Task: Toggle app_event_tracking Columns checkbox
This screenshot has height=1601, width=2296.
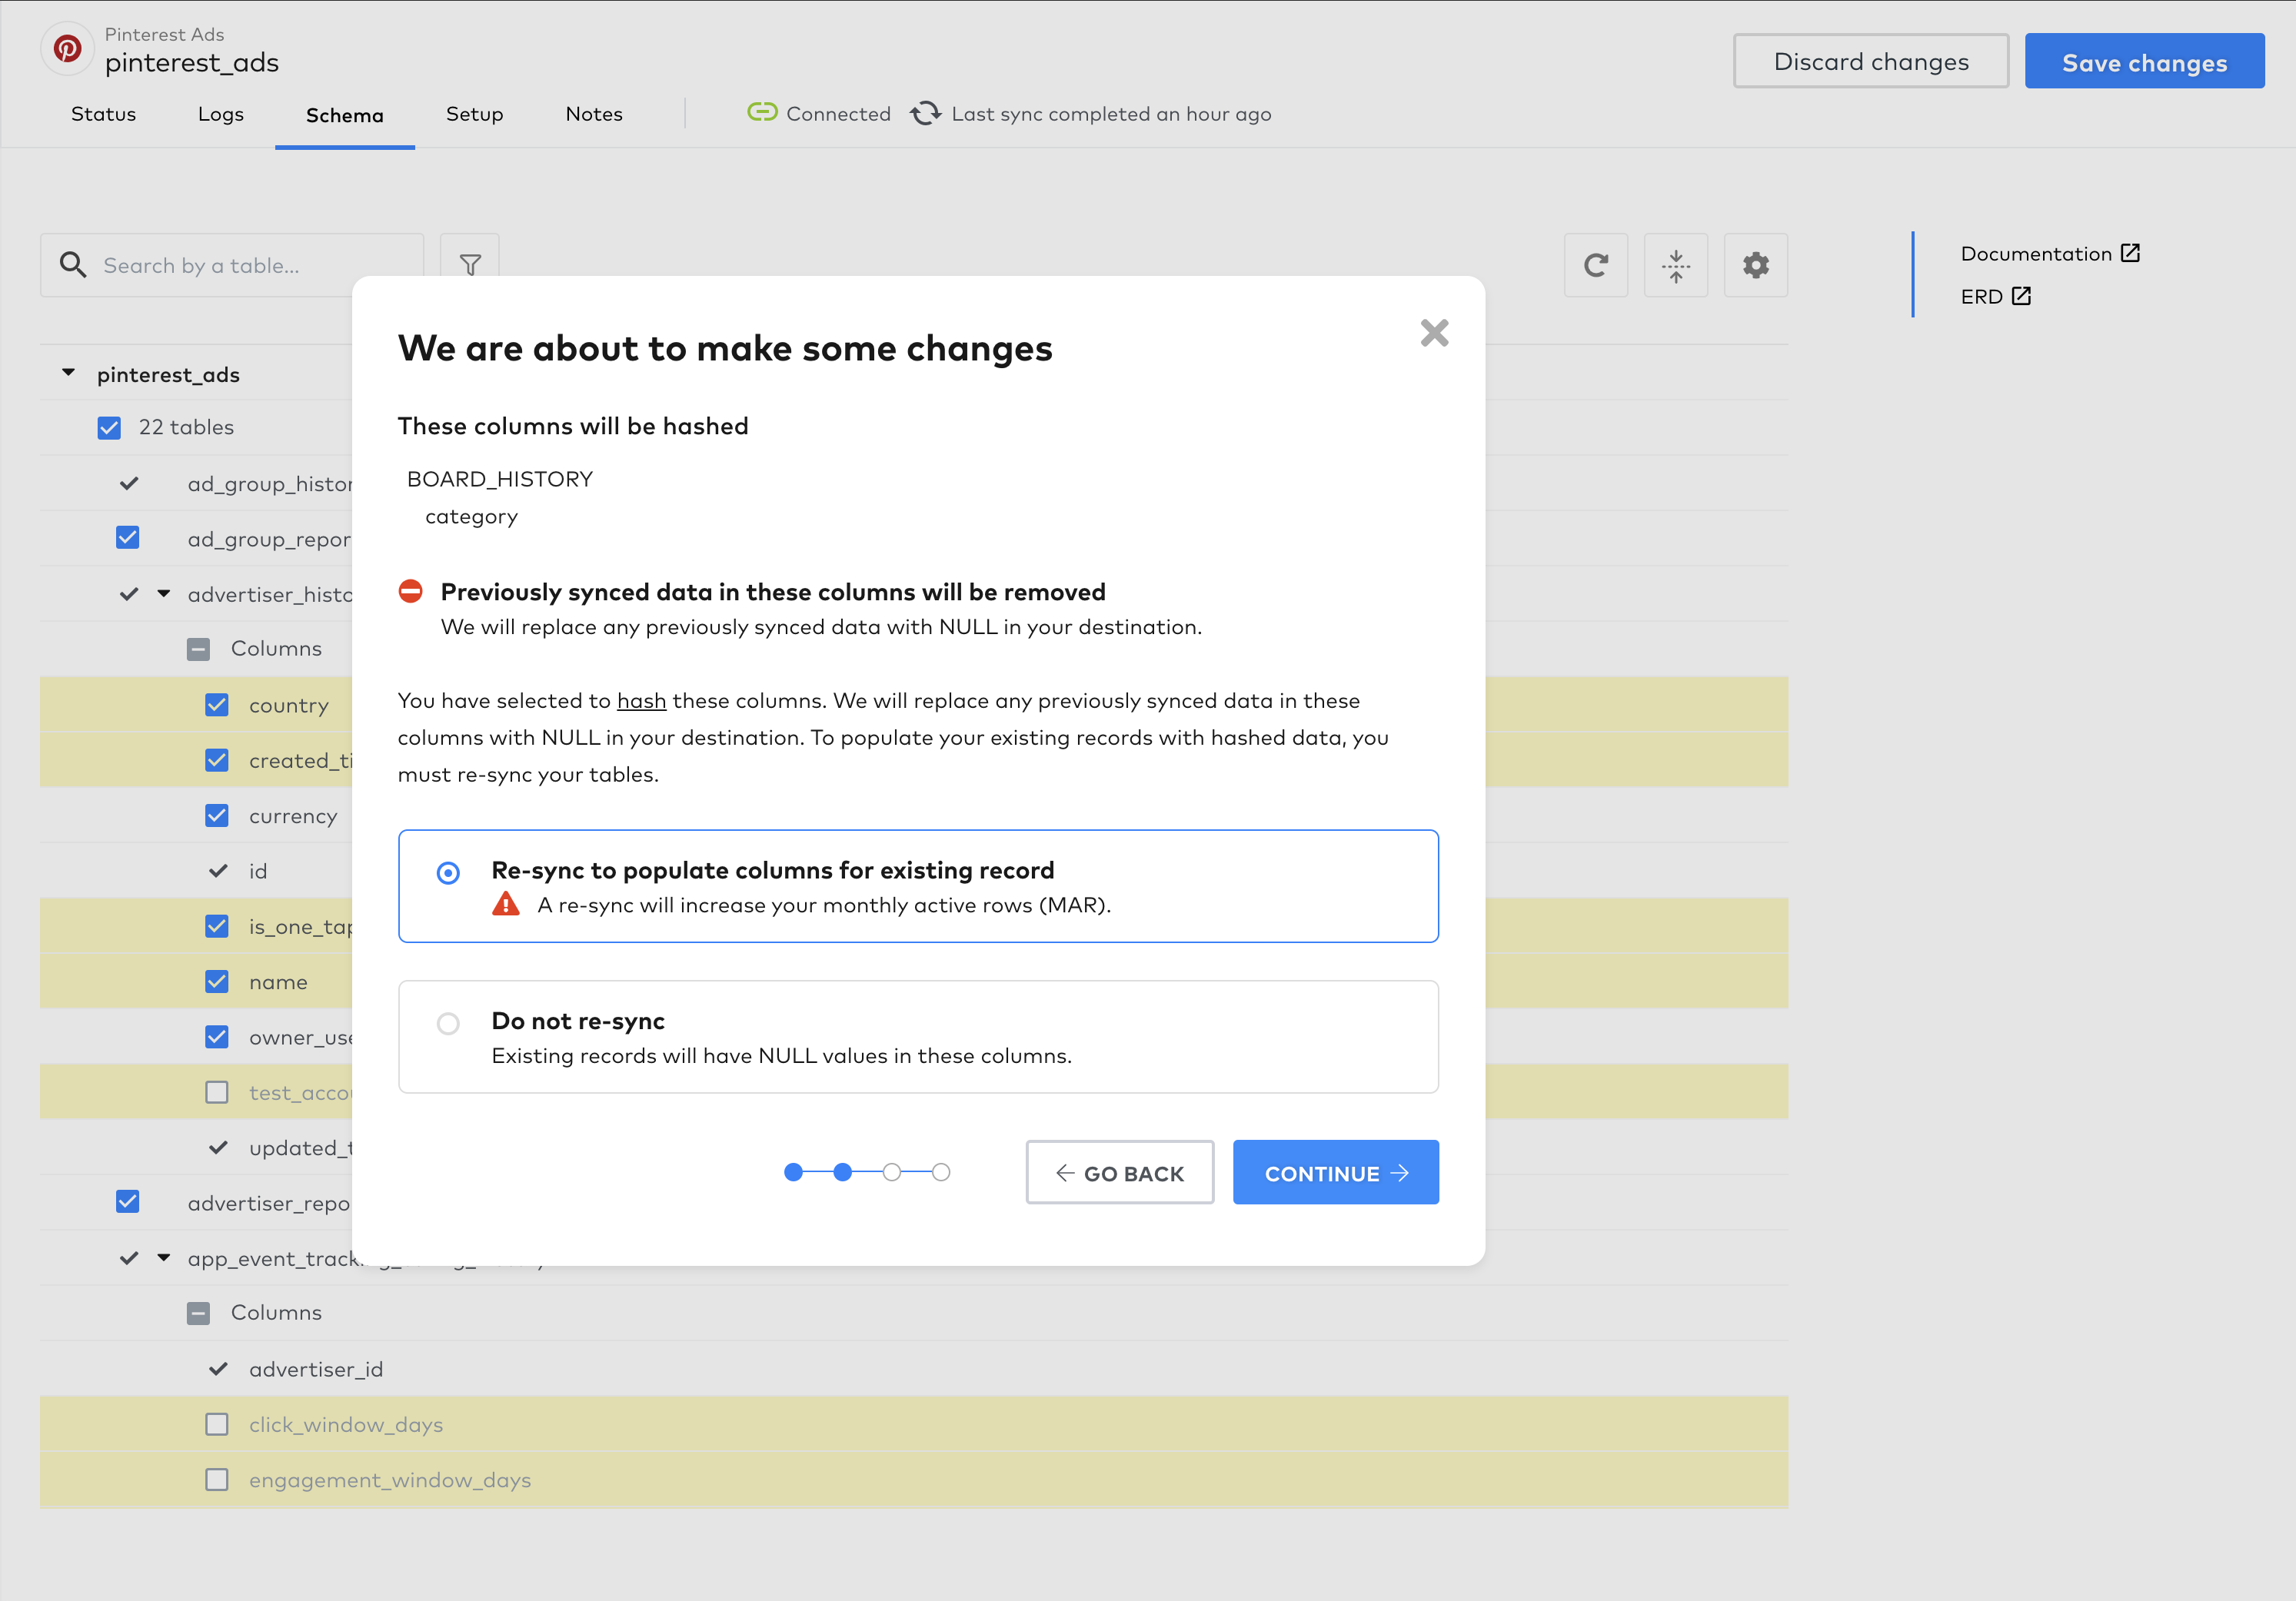Action: pos(198,1314)
